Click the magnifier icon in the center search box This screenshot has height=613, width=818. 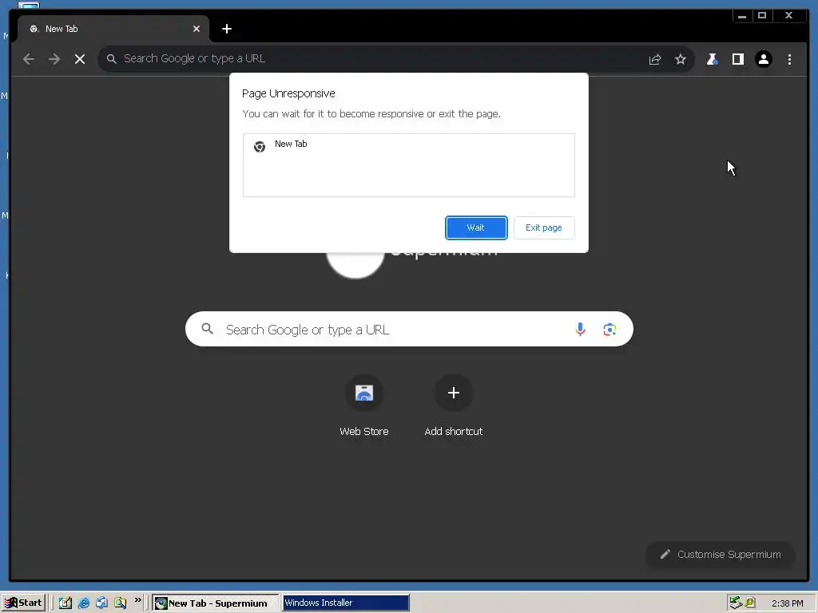coord(207,329)
